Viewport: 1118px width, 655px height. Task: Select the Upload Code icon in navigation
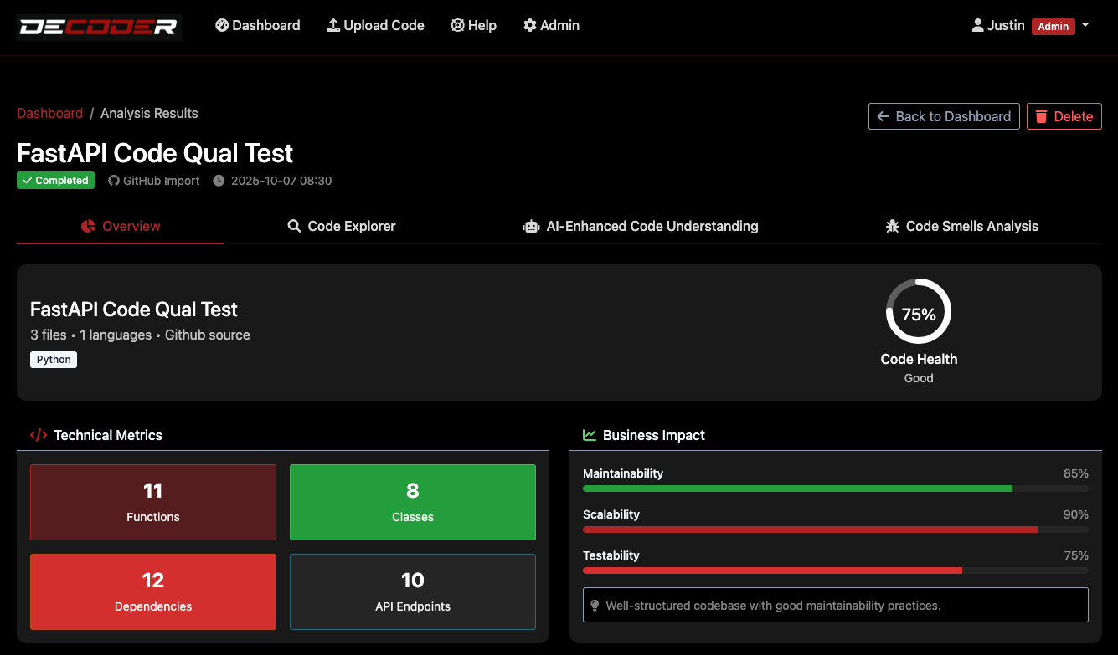pos(333,25)
